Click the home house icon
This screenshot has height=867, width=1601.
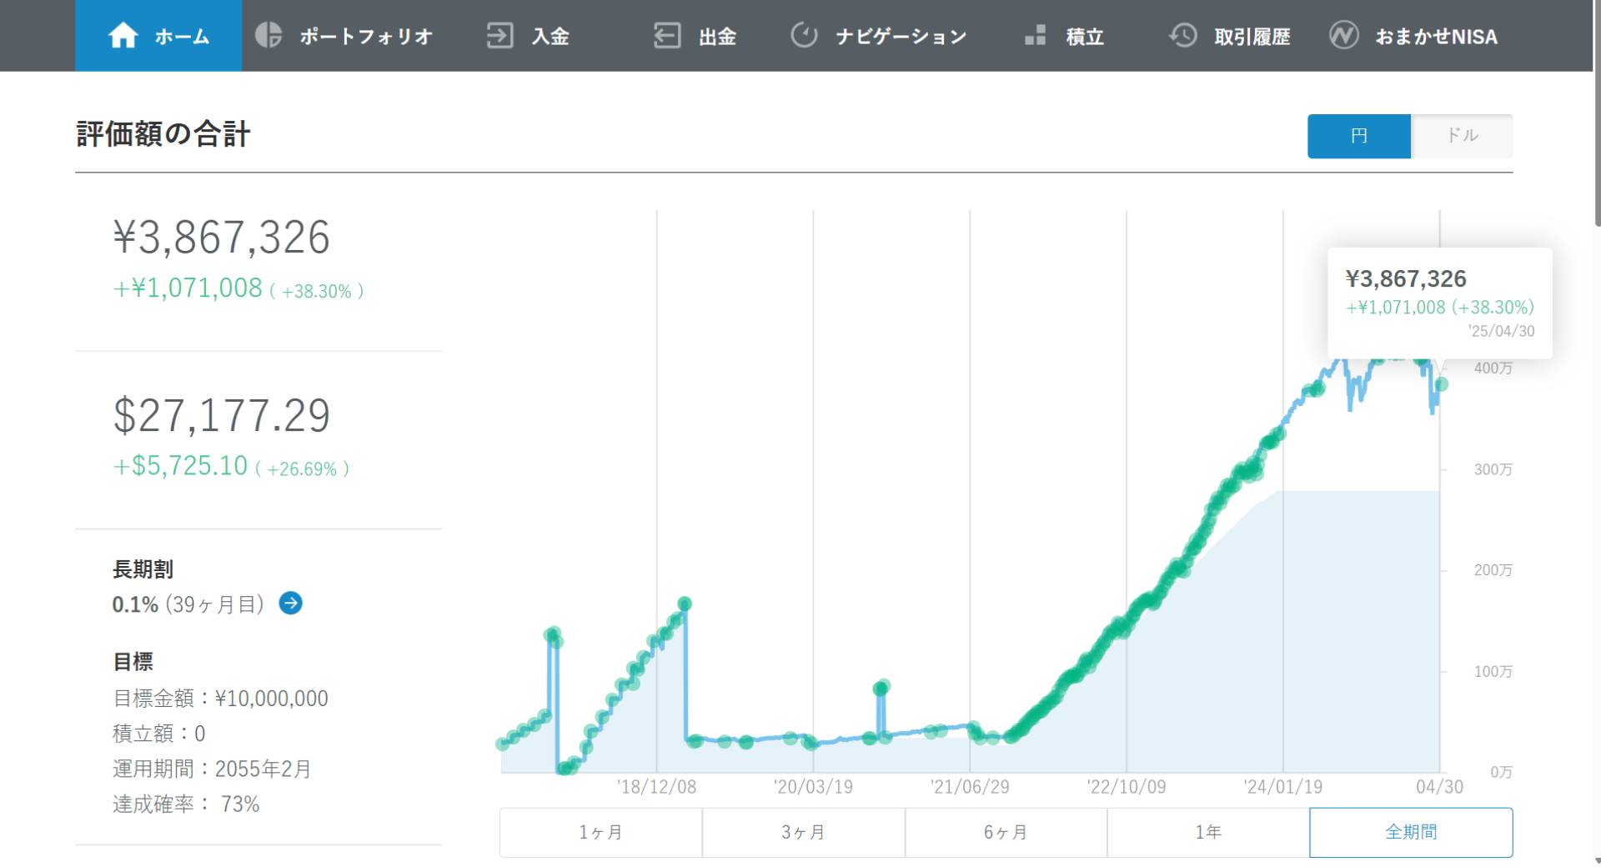pyautogui.click(x=123, y=36)
